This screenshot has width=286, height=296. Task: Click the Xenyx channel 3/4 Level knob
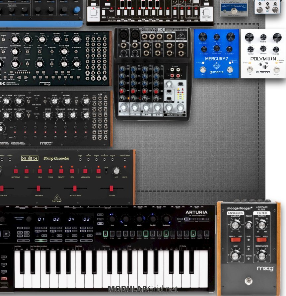tap(146, 107)
